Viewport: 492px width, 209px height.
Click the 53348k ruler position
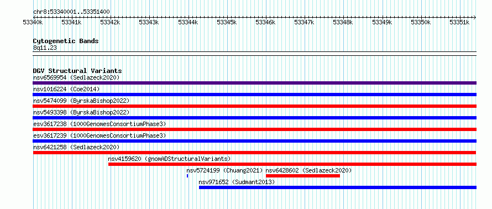(x=343, y=22)
